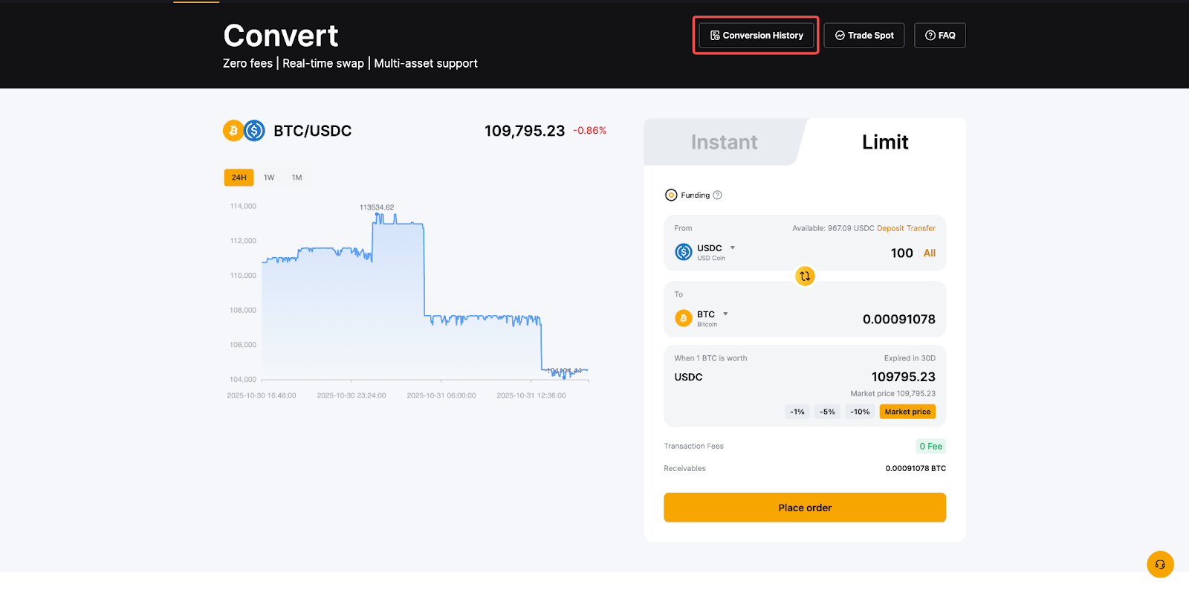Image resolution: width=1189 pixels, height=593 pixels.
Task: Open the FAQ page
Action: tap(939, 36)
